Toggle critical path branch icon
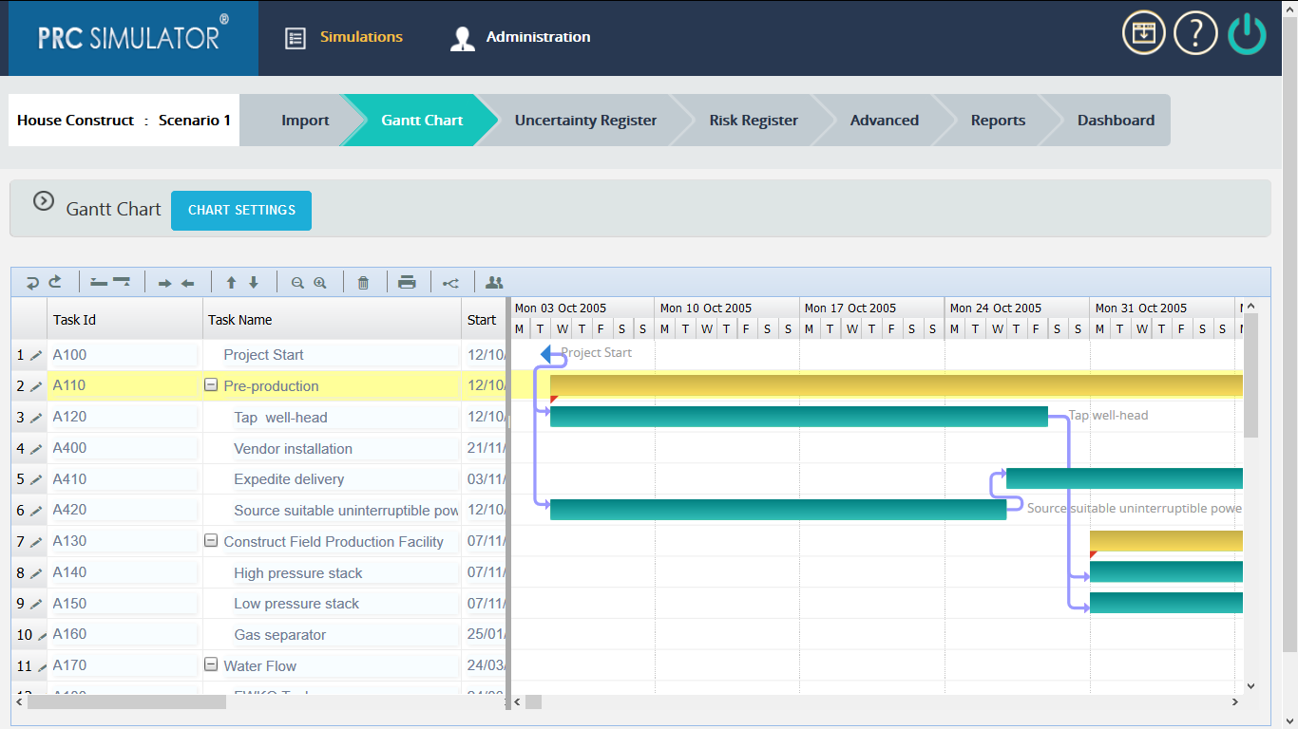Screen dimensions: 1298x729 point(451,283)
